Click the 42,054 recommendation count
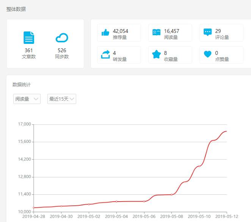 pyautogui.click(x=120, y=31)
